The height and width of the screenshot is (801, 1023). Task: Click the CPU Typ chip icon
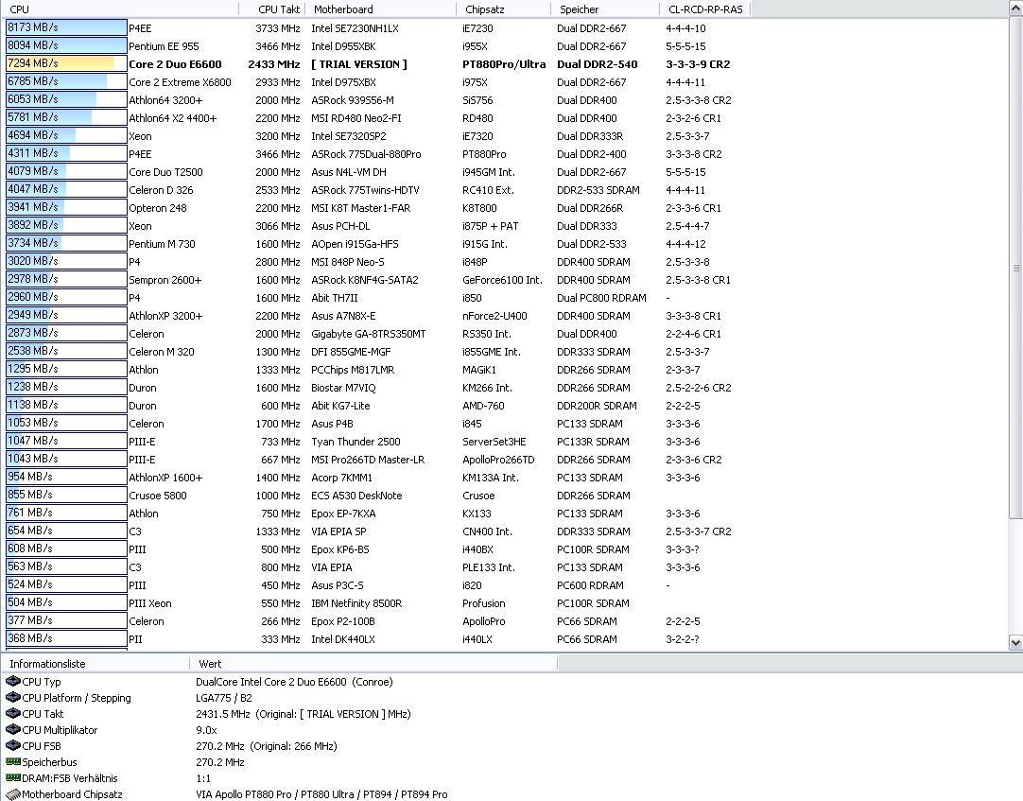(x=12, y=682)
